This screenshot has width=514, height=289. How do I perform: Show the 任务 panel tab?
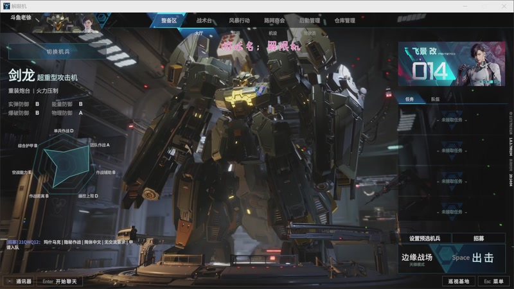(x=409, y=99)
